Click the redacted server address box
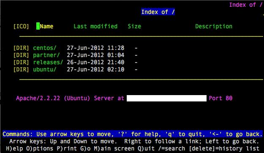 pyautogui.click(x=166, y=98)
